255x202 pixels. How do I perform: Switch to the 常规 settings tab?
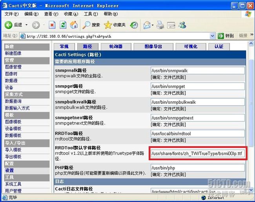click(x=64, y=47)
